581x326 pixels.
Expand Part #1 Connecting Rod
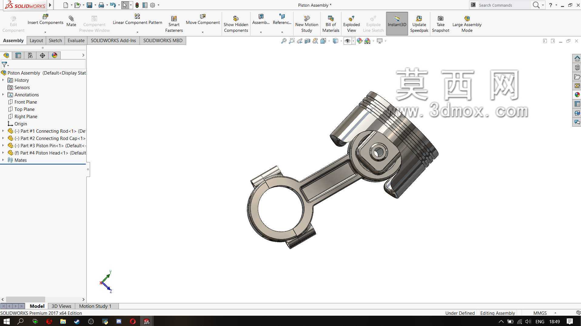click(3, 131)
